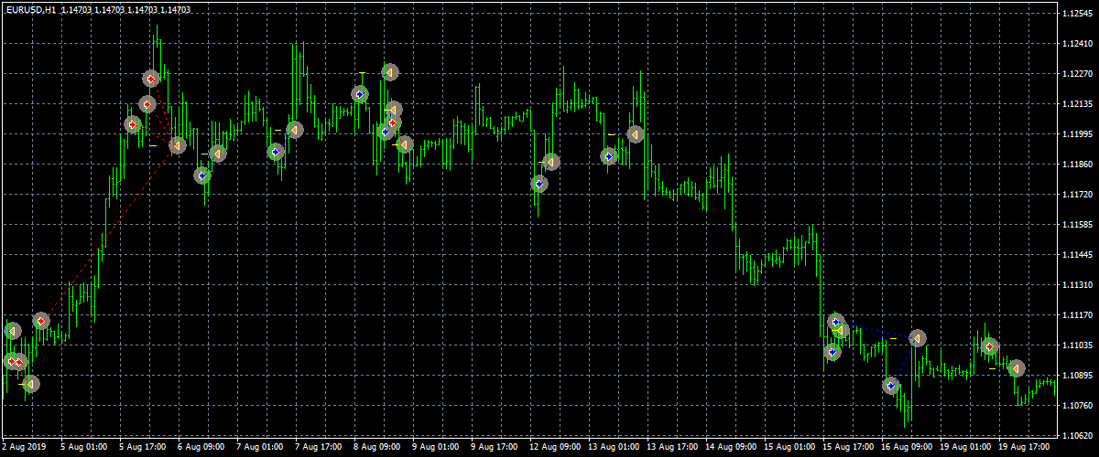Pick the 1.11995 price axis value
Image resolution: width=1099 pixels, height=457 pixels.
(1078, 134)
